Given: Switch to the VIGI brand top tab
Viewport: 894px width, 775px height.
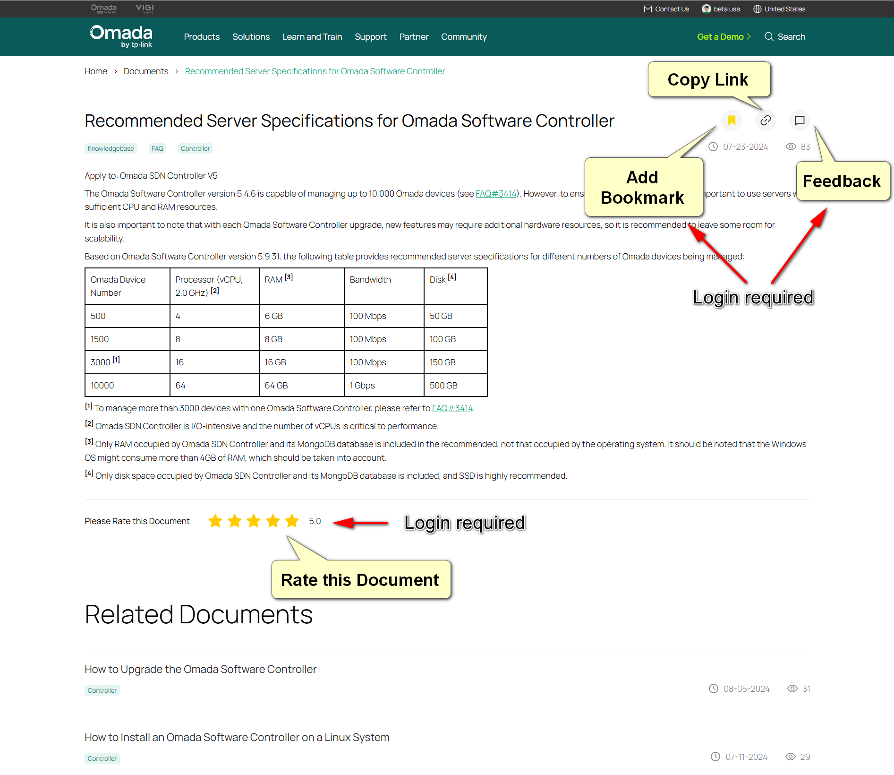Looking at the screenshot, I should click(145, 9).
